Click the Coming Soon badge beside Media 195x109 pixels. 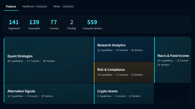[x=68, y=6]
